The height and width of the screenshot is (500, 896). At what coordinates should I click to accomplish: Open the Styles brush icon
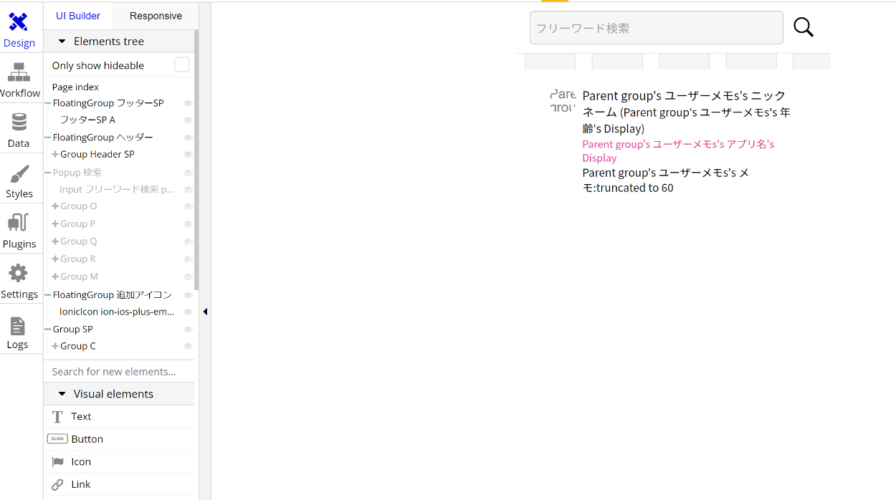click(19, 174)
